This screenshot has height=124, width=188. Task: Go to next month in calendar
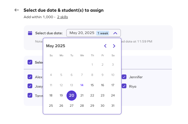point(114,46)
